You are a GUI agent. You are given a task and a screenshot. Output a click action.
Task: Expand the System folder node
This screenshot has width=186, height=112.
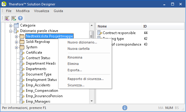(16, 47)
